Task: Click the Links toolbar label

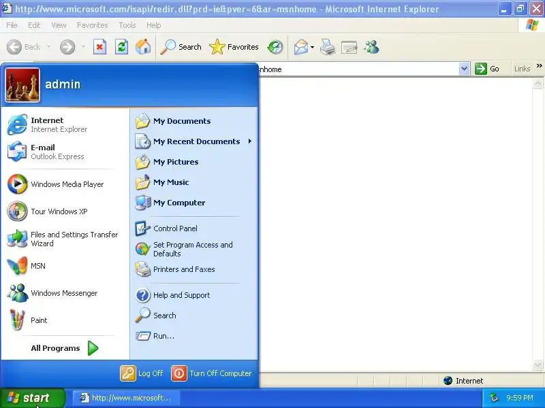Action: coord(522,69)
